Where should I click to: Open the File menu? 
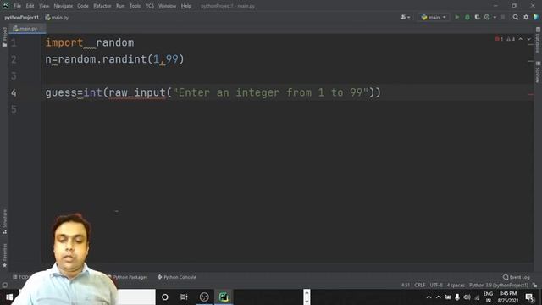17,6
